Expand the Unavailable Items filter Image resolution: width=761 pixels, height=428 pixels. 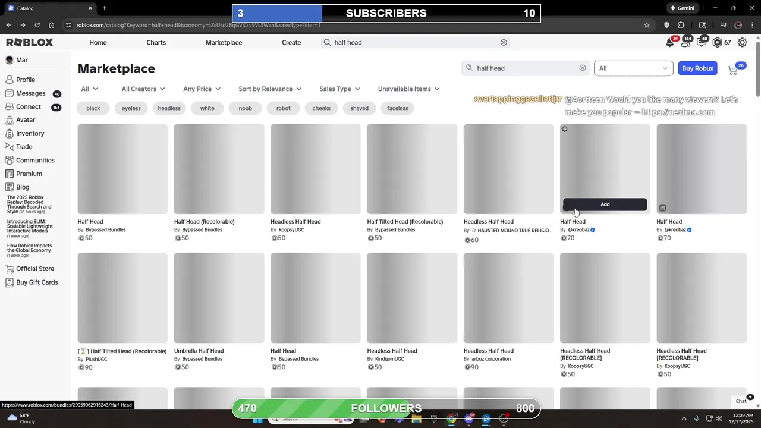(409, 89)
